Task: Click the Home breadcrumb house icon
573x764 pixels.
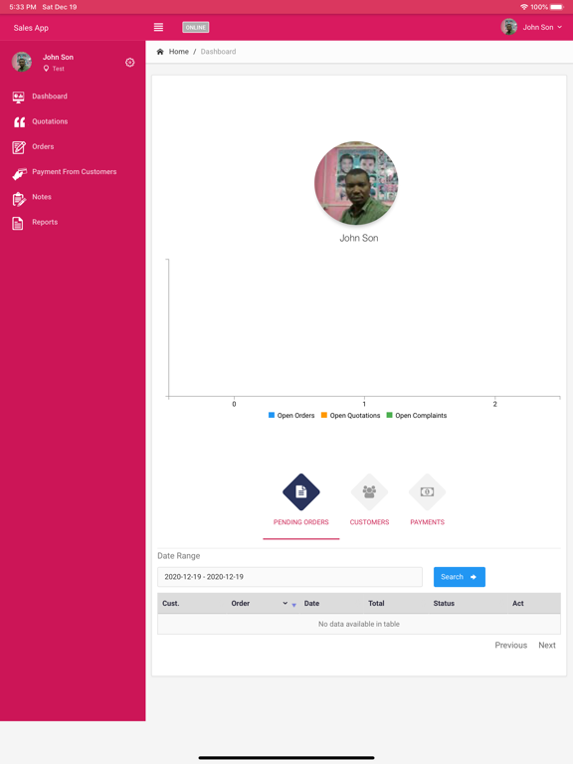Action: 160,51
